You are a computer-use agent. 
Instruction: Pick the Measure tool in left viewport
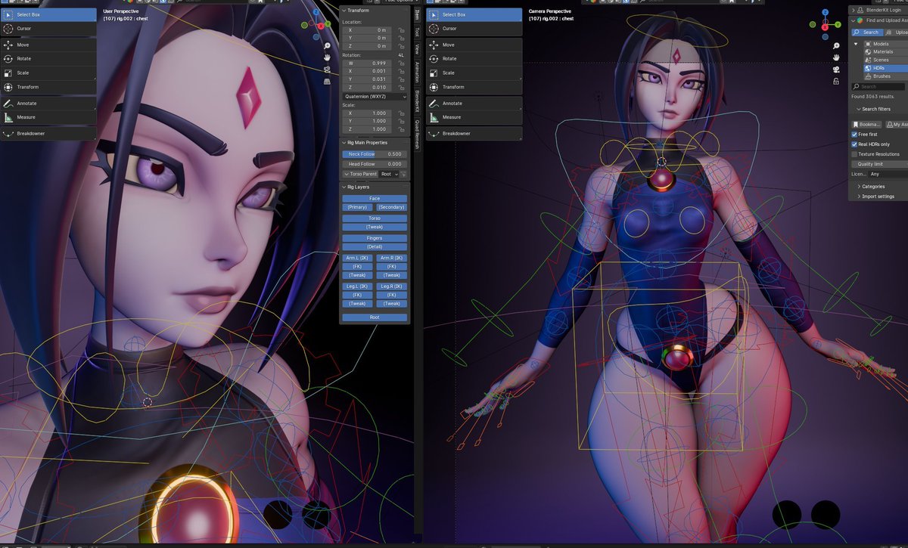click(48, 117)
